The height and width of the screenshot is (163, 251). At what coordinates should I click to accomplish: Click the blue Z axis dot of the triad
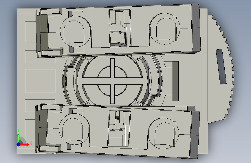pyautogui.click(x=19, y=144)
